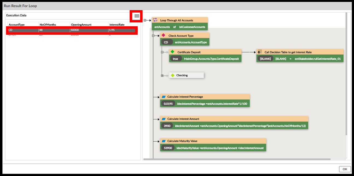Select the Calculate Interest Percentage title

pyautogui.click(x=185, y=97)
